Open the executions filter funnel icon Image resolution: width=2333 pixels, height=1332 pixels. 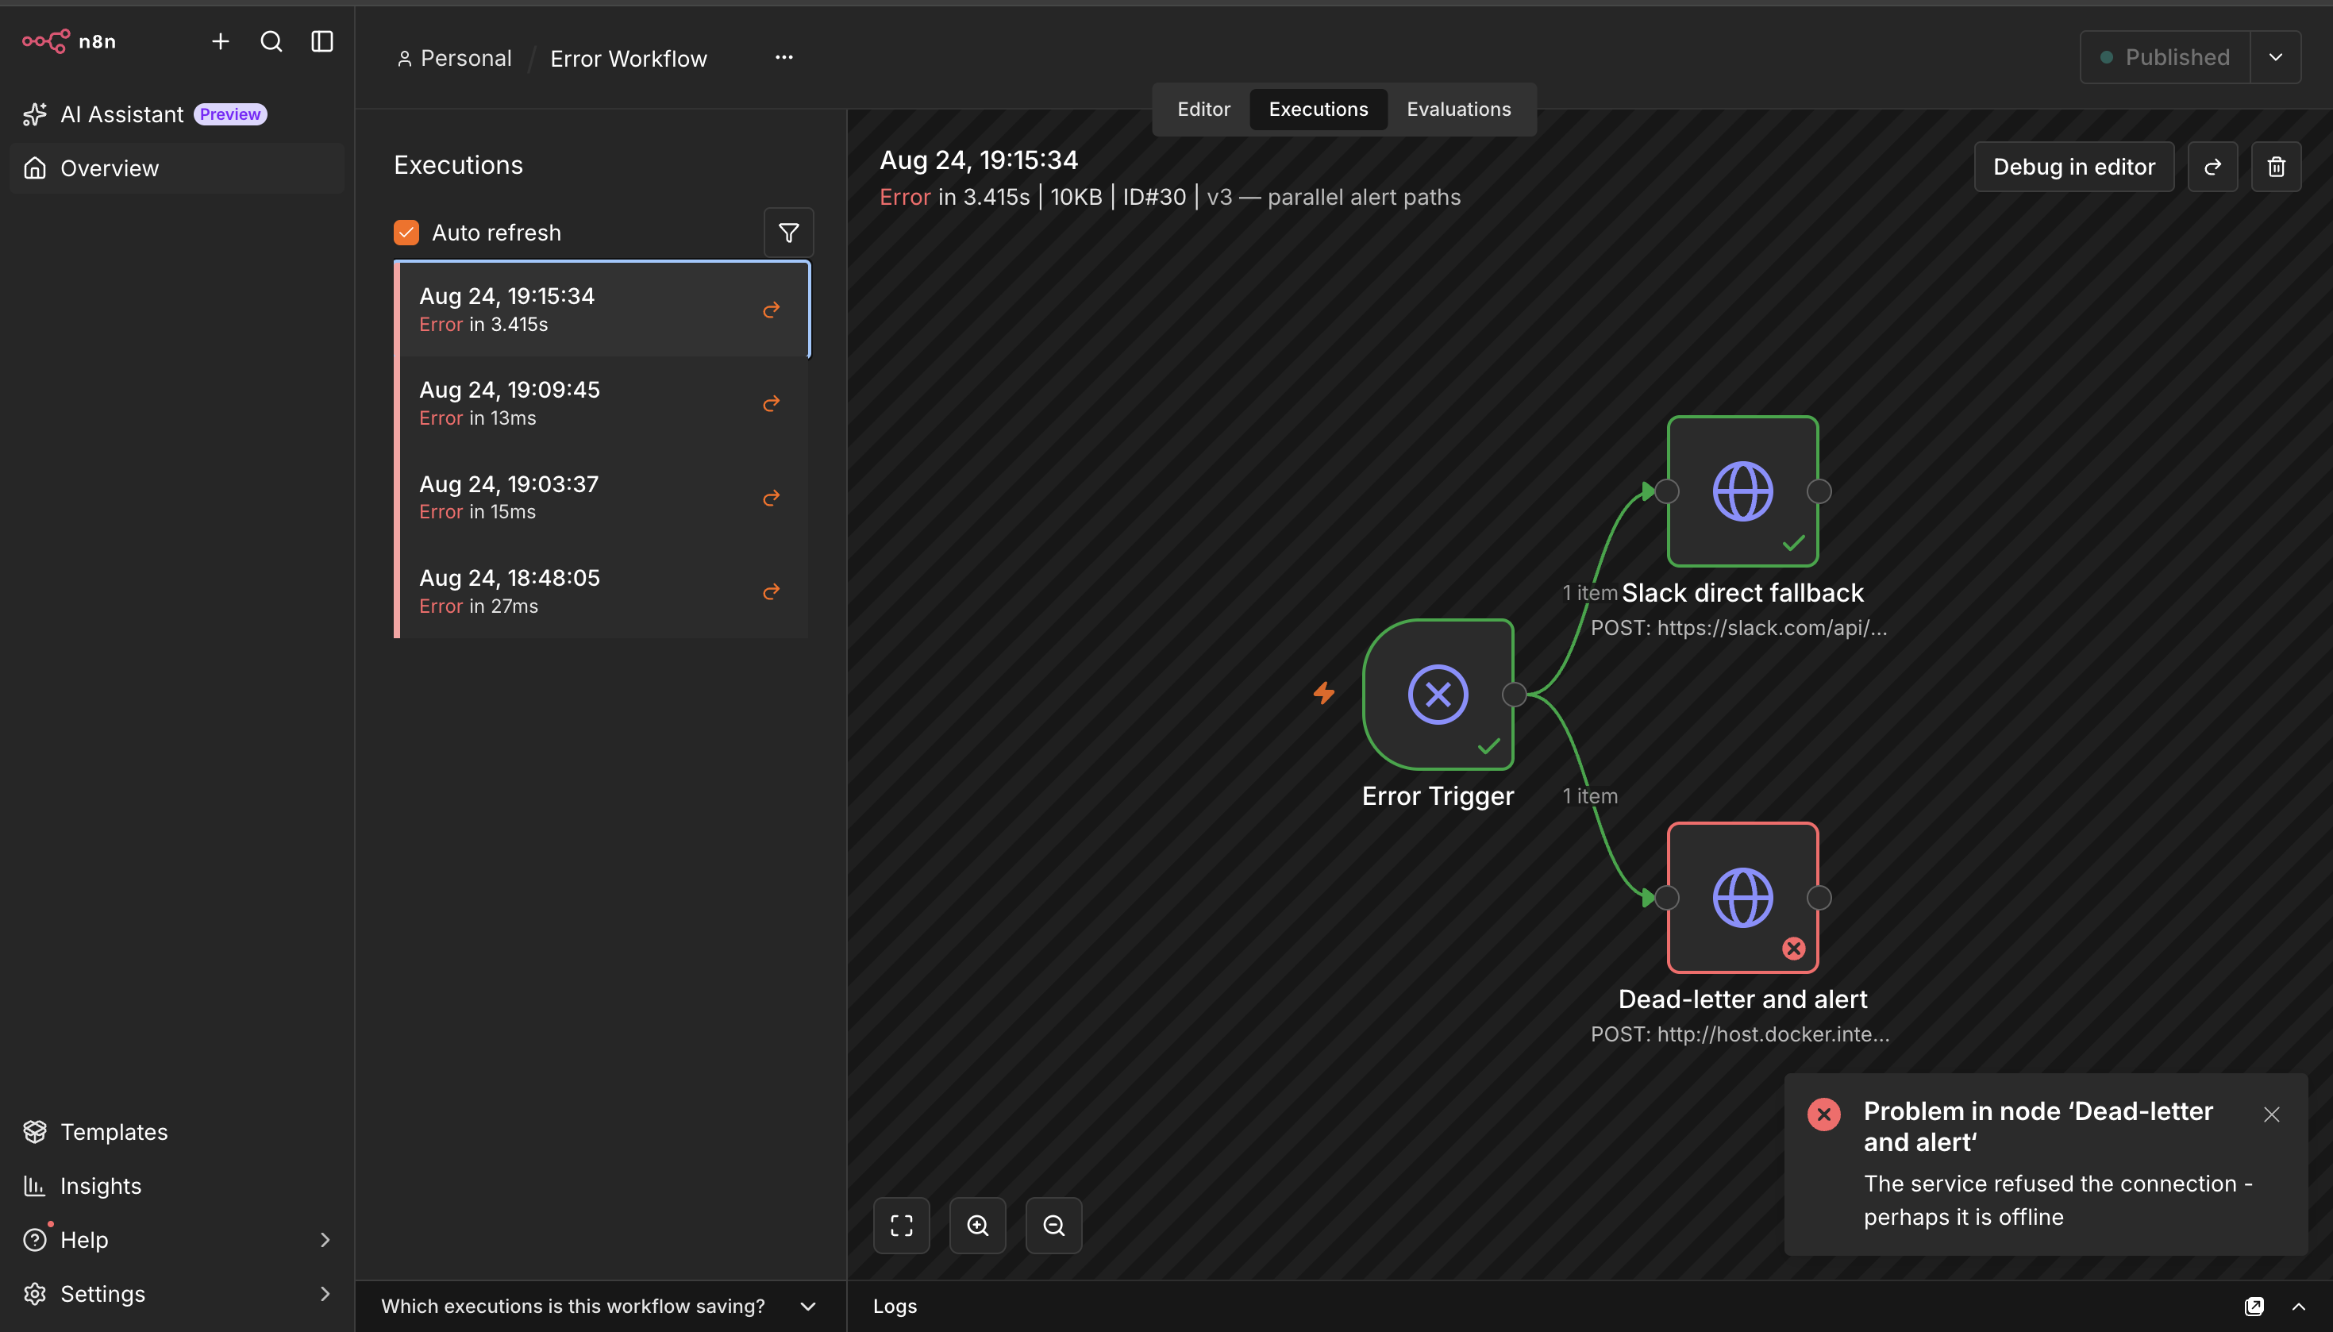[x=788, y=233]
